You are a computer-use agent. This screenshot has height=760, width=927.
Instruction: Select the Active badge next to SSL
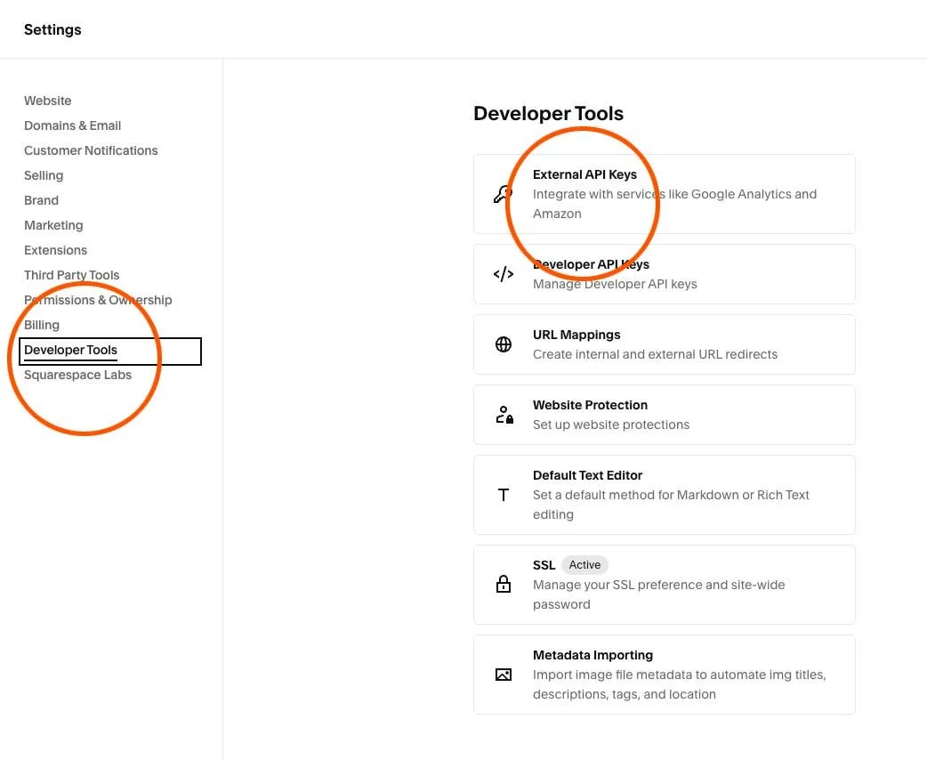coord(584,565)
